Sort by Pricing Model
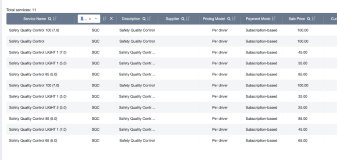This screenshot has width=337, height=160. coord(234,19)
